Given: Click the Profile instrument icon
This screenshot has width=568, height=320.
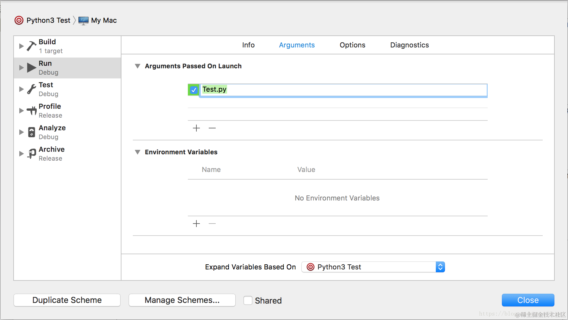Looking at the screenshot, I should click(32, 111).
